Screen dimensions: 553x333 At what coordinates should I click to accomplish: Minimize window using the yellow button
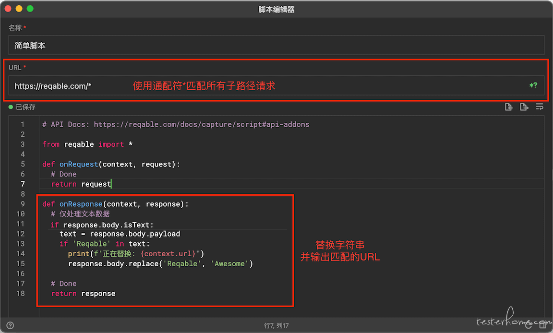click(x=19, y=9)
